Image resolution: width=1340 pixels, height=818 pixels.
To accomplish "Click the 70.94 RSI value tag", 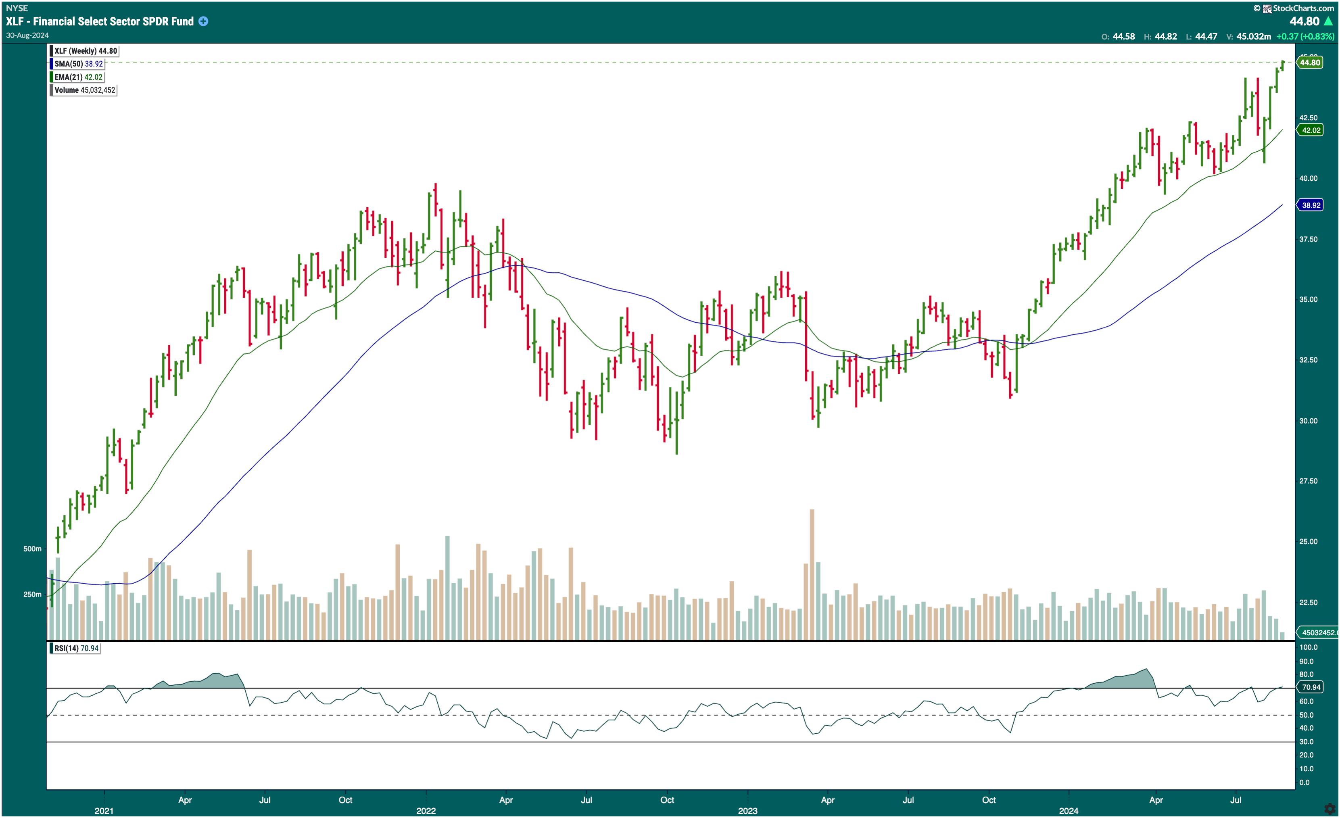I will tap(1311, 687).
